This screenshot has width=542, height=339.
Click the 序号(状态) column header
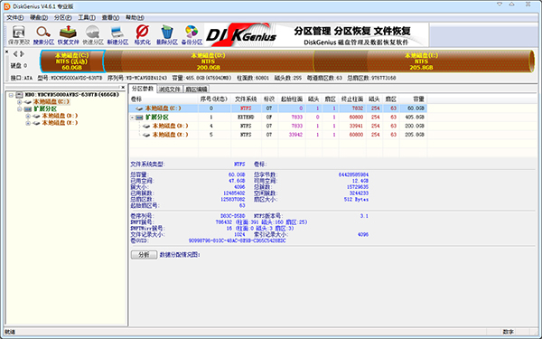click(214, 99)
